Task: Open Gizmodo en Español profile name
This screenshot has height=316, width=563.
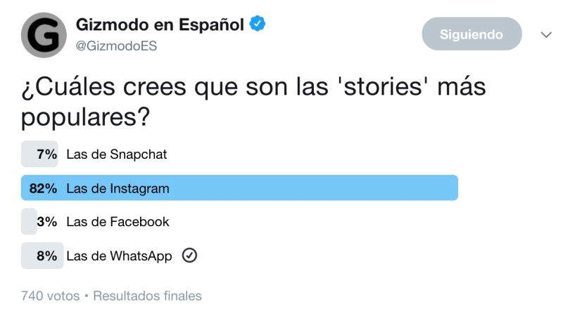Action: tap(160, 25)
